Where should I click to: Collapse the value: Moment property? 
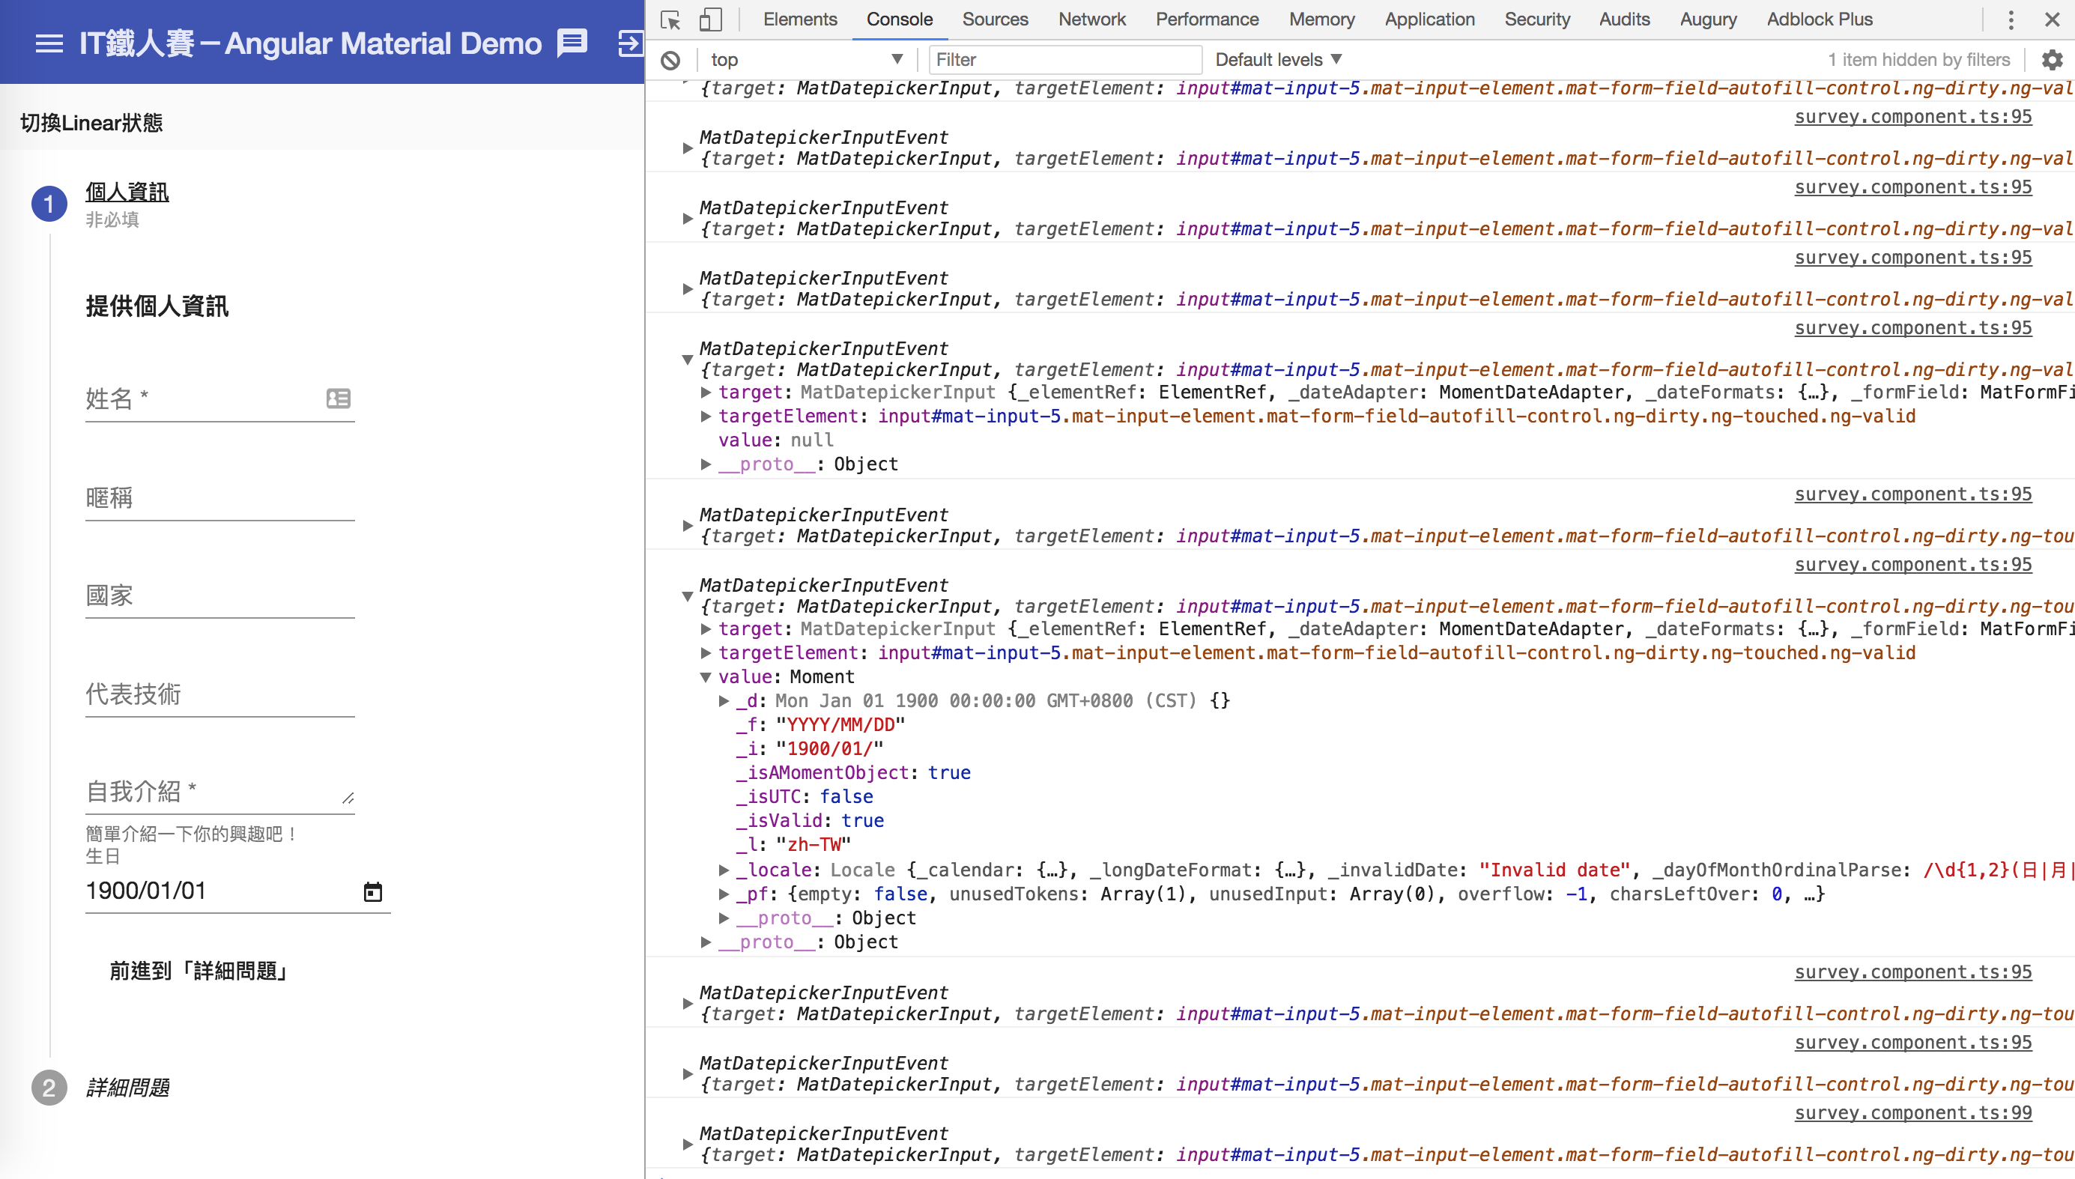pos(705,677)
